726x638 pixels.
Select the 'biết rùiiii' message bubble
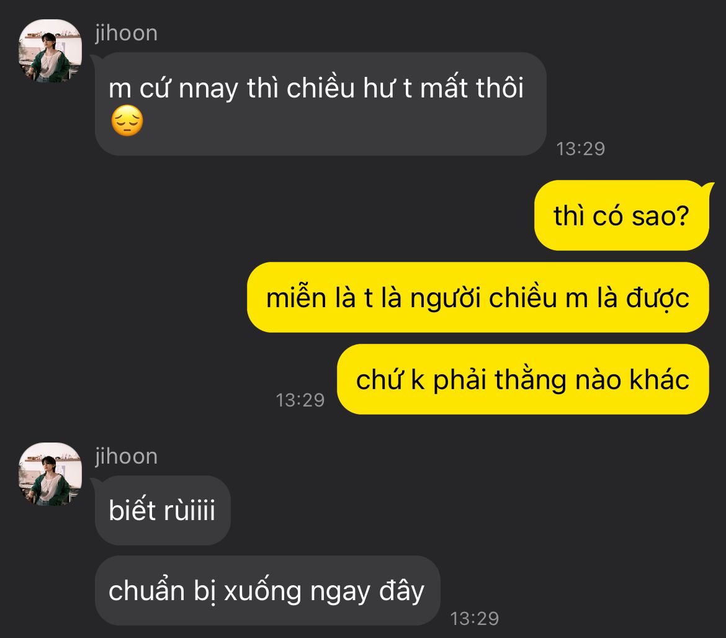(163, 510)
